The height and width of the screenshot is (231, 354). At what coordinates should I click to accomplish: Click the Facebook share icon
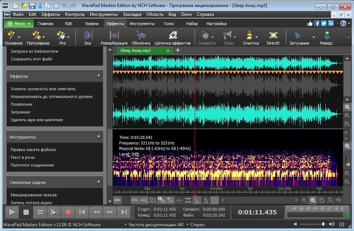click(317, 23)
